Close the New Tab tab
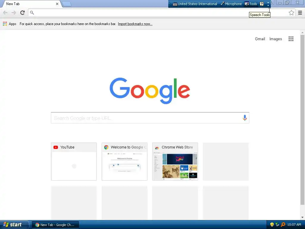 57,4
